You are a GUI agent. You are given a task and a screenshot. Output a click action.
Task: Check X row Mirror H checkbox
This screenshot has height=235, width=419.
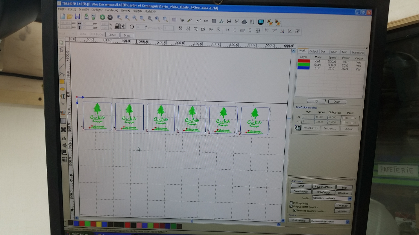344,118
